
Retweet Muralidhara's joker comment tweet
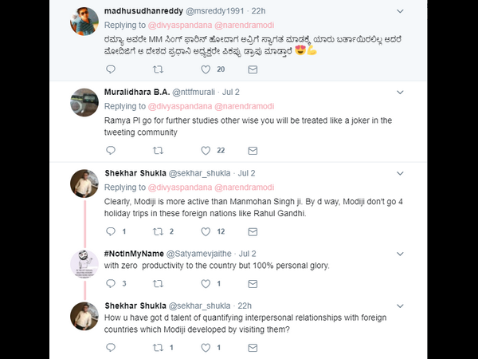coord(157,150)
